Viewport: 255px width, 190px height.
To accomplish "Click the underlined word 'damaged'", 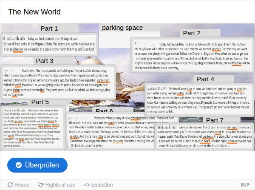I will click(232, 128).
